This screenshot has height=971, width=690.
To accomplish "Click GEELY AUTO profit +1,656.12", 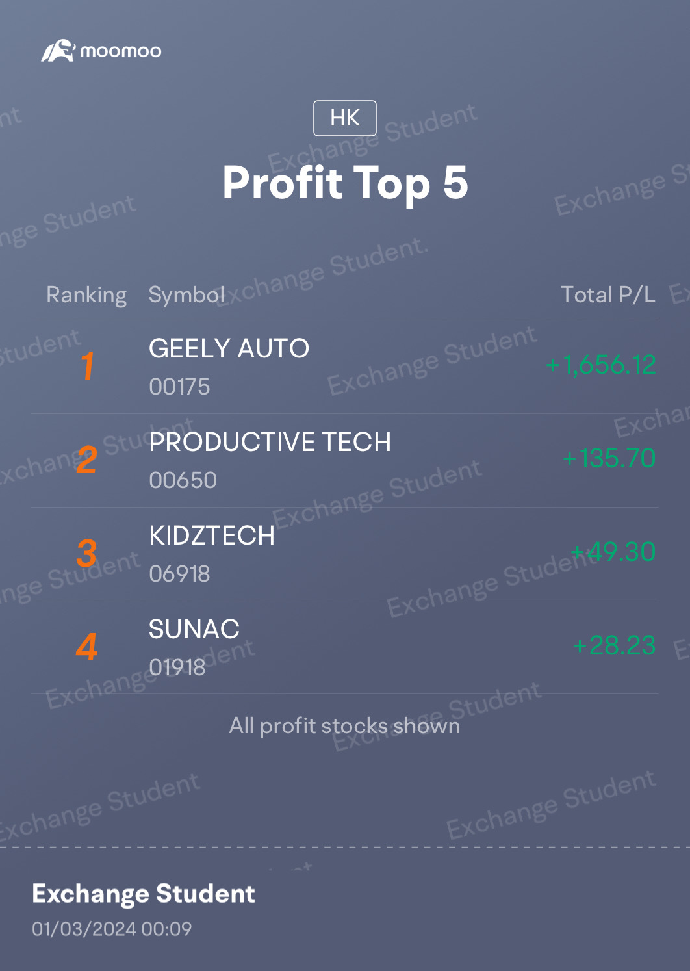I will pyautogui.click(x=601, y=365).
